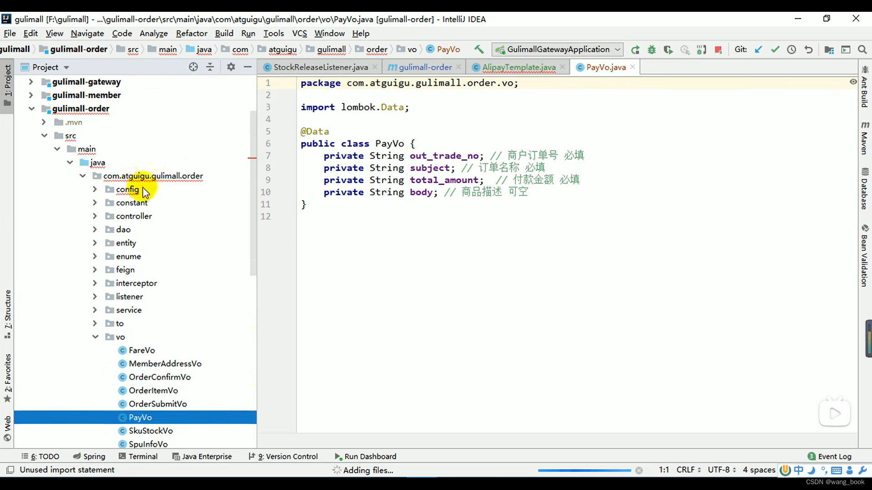
Task: Open the Bean Validation side panel
Action: pyautogui.click(x=864, y=255)
